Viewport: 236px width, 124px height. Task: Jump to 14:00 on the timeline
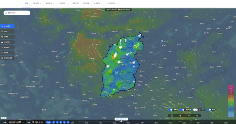click(x=170, y=123)
